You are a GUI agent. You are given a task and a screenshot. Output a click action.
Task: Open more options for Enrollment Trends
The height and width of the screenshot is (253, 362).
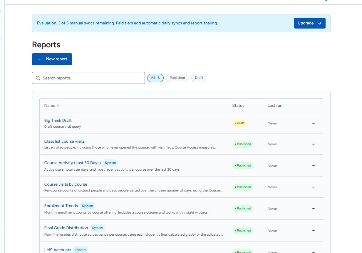(313, 209)
